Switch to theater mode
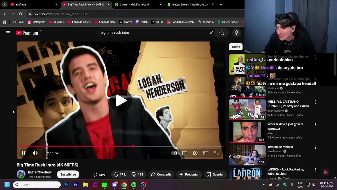337x190 pixels. pos(206,153)
